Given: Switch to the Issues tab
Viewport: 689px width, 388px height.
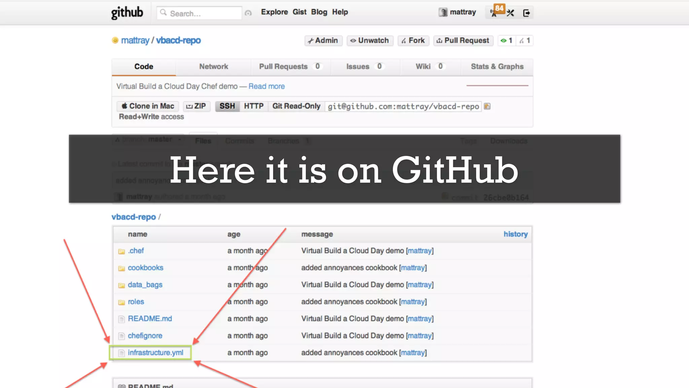Looking at the screenshot, I should click(365, 67).
